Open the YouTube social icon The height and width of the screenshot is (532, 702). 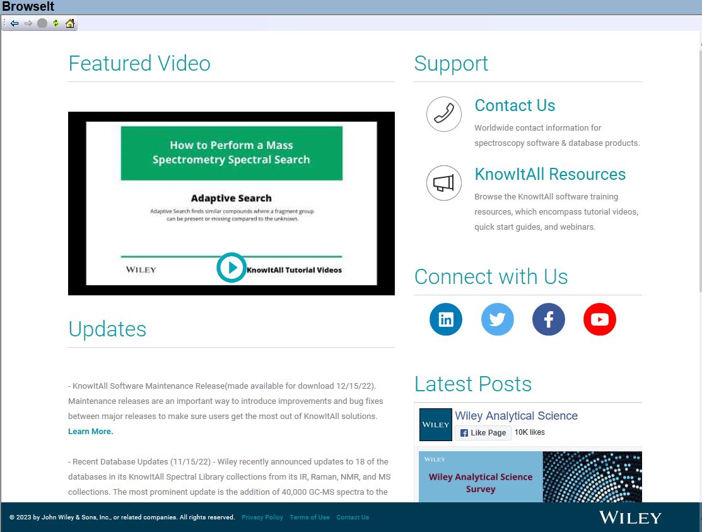[x=599, y=319]
